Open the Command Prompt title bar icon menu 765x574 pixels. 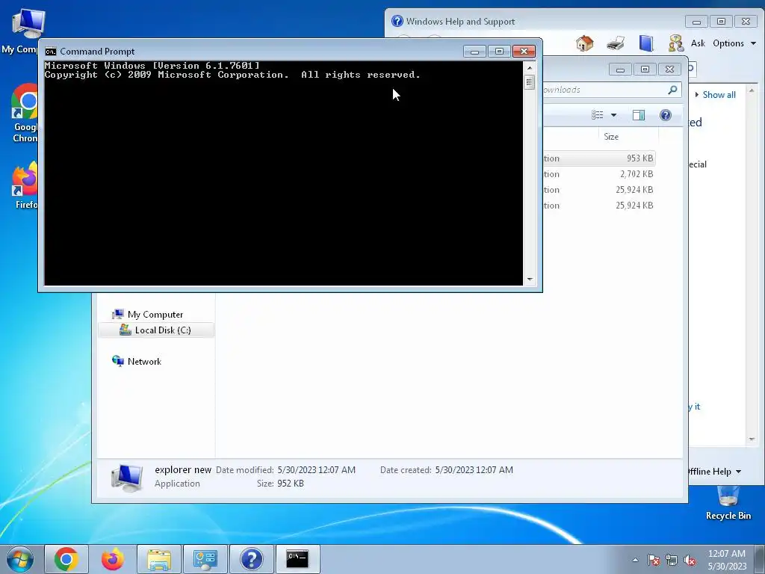(x=50, y=52)
